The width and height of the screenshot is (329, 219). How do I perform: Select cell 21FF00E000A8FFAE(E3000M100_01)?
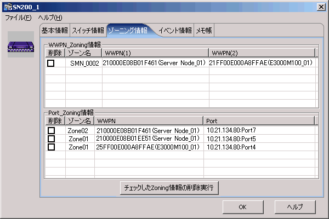262,63
